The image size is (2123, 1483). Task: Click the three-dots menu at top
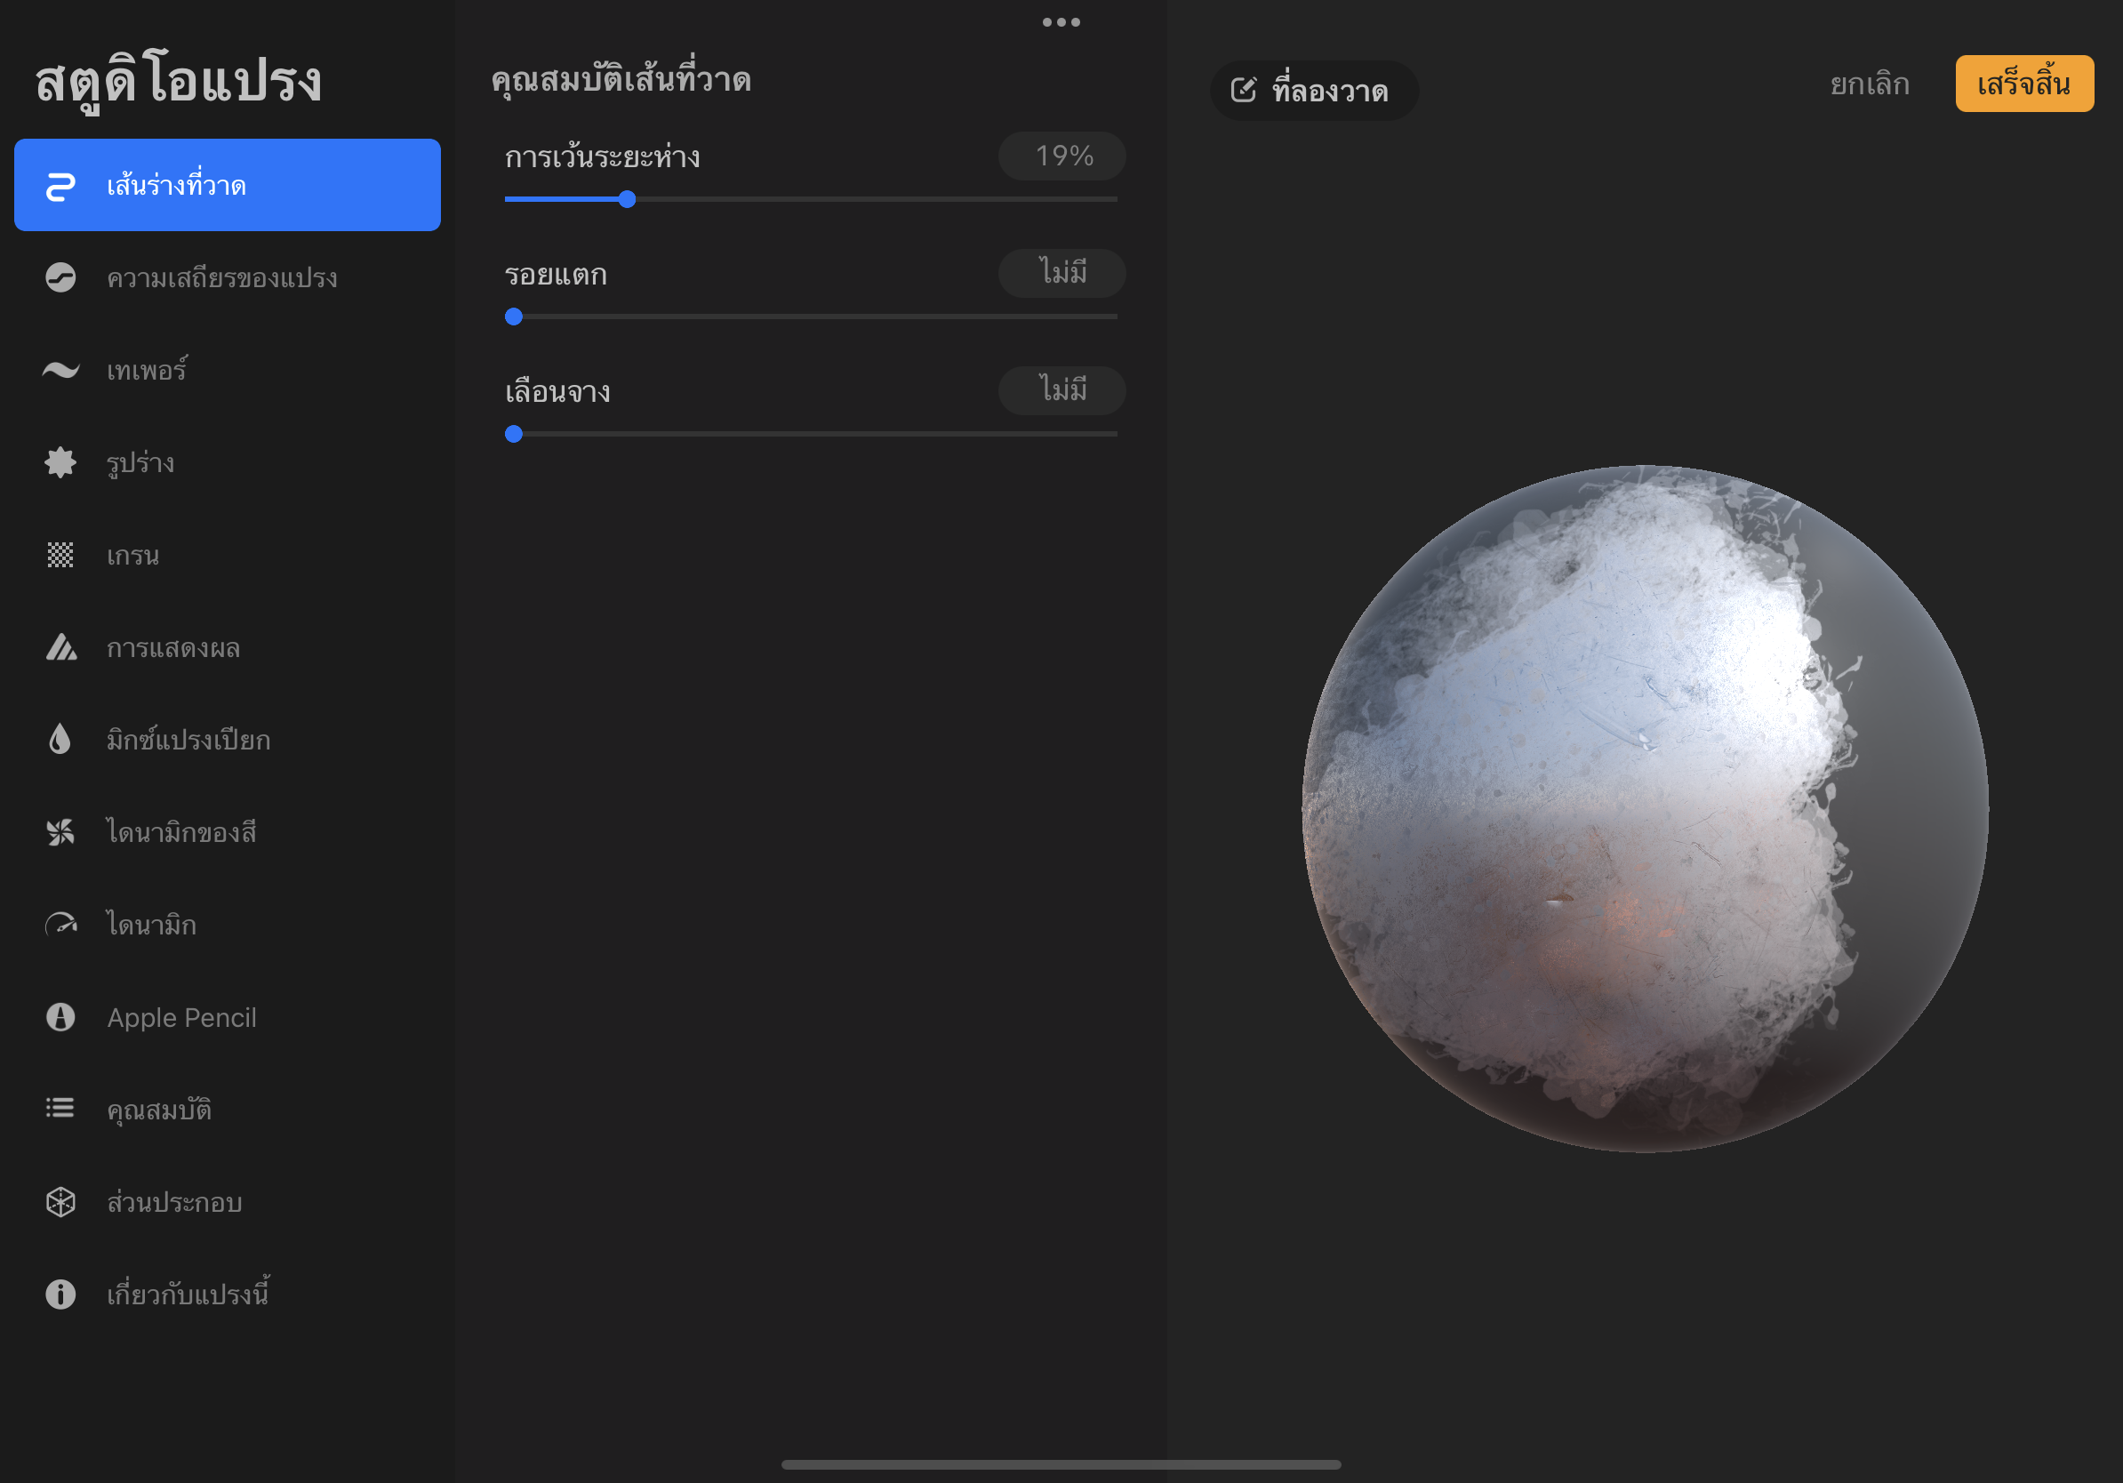[1061, 22]
